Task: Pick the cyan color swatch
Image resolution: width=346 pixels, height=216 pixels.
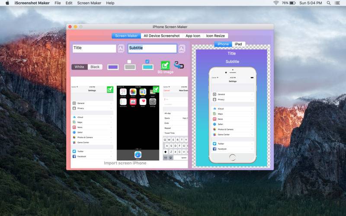Action: coord(147,67)
